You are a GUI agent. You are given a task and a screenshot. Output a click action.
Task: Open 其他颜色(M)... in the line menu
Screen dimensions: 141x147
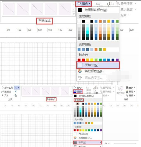click(x=88, y=138)
